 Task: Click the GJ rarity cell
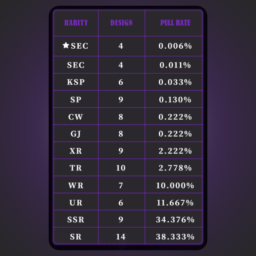[x=76, y=134]
